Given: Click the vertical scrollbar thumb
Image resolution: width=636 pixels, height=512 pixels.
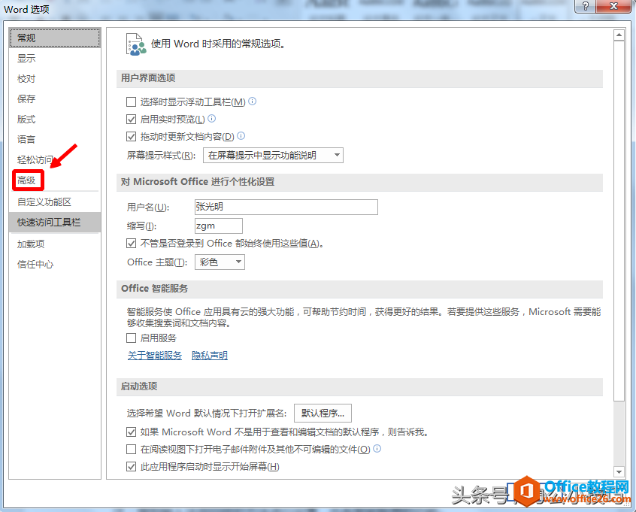Looking at the screenshot, I should pyautogui.click(x=619, y=221).
